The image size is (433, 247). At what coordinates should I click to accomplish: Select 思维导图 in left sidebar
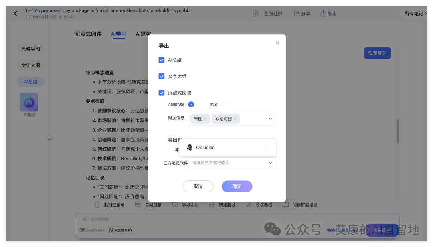click(30, 49)
